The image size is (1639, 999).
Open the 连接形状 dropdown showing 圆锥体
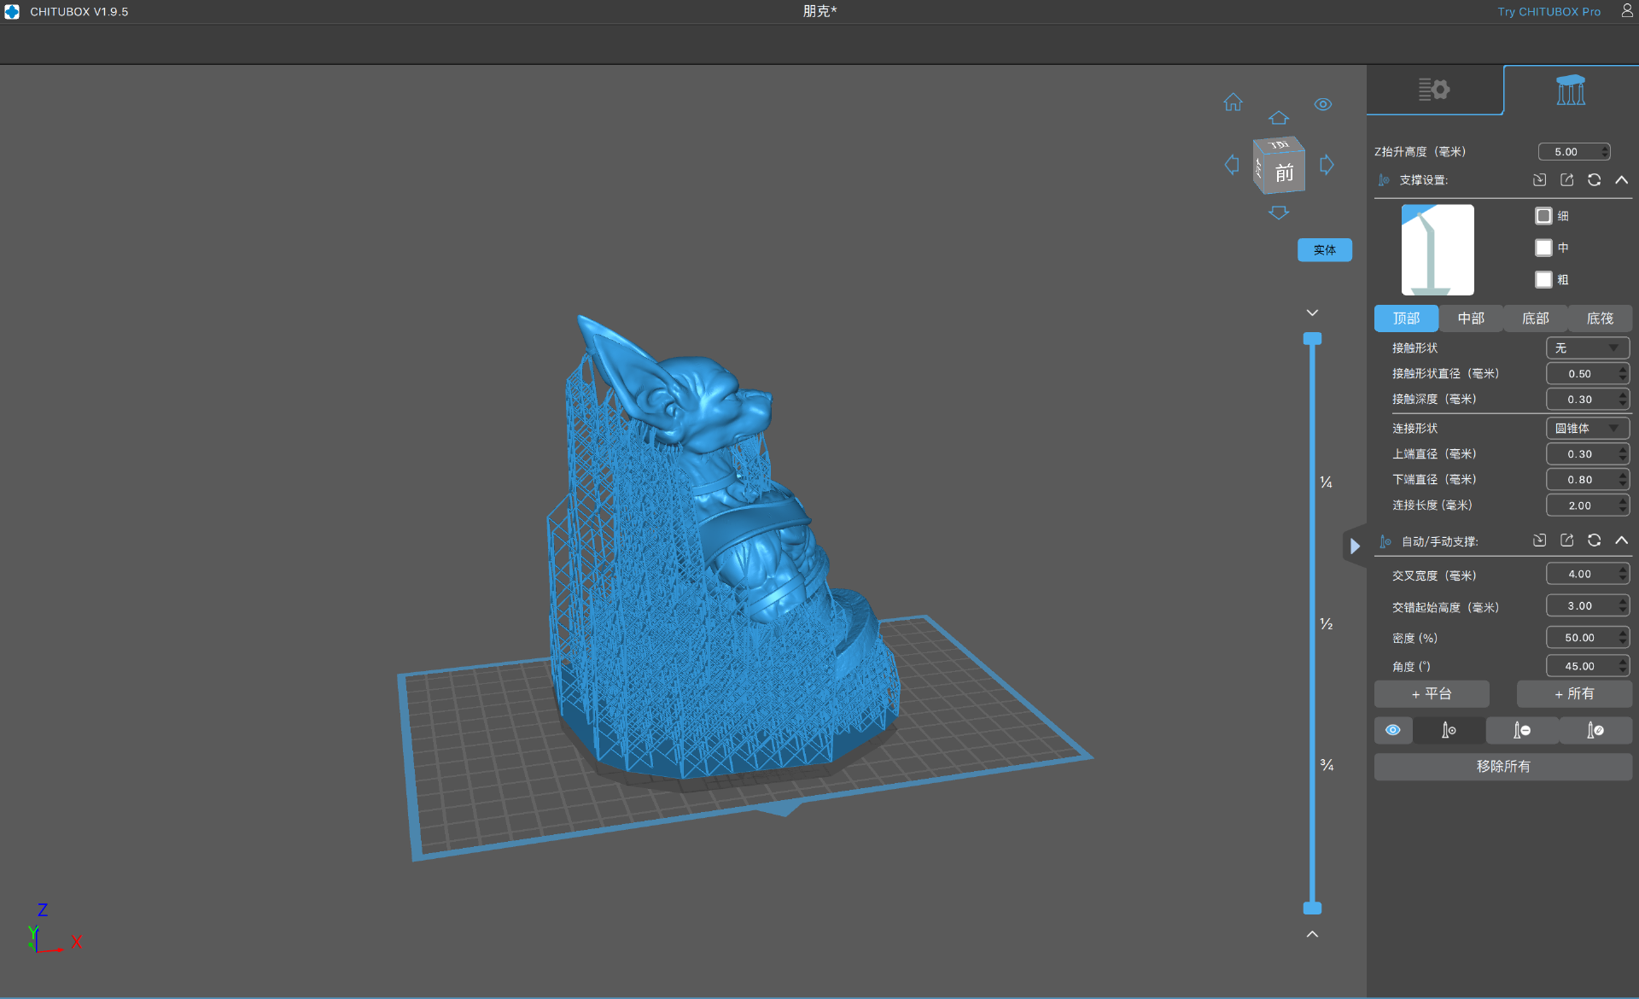point(1587,429)
